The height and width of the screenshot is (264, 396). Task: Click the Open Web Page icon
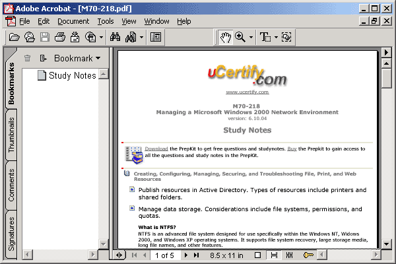tap(30, 37)
